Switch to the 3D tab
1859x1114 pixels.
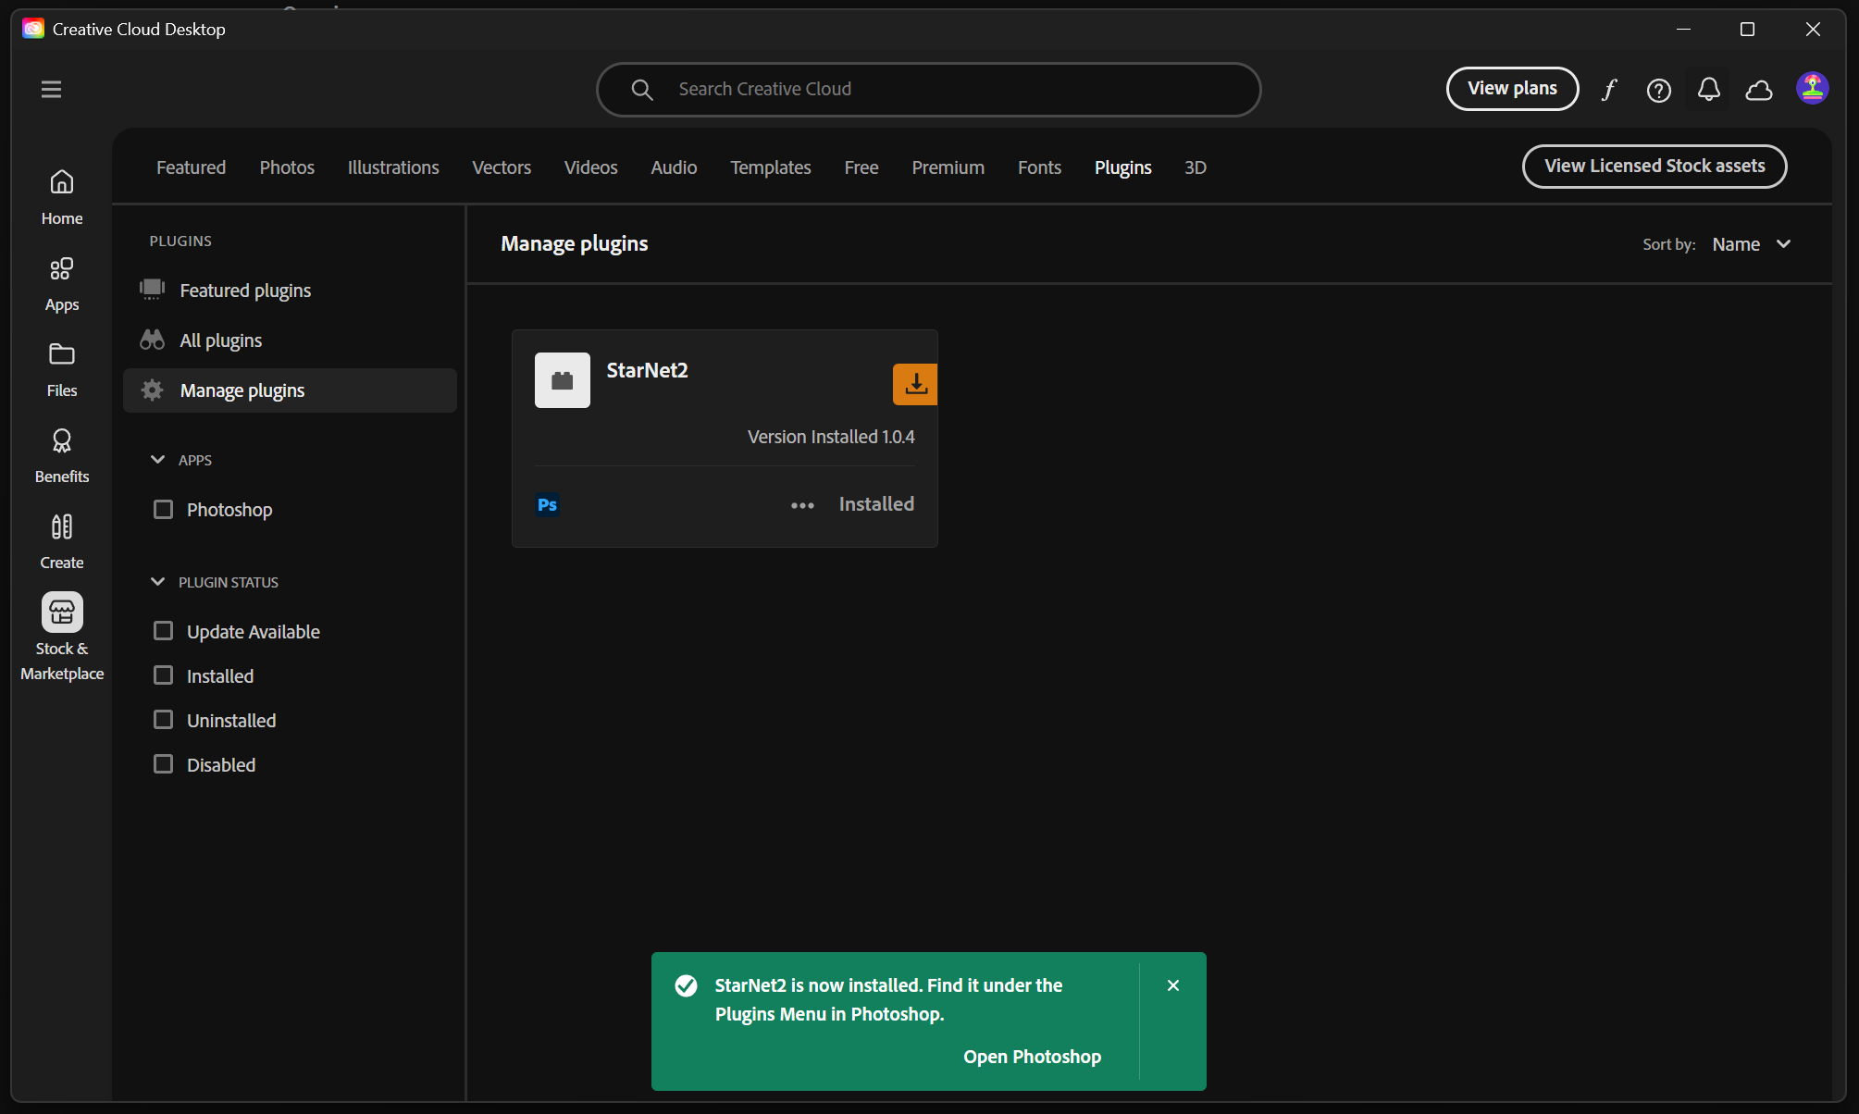point(1195,167)
